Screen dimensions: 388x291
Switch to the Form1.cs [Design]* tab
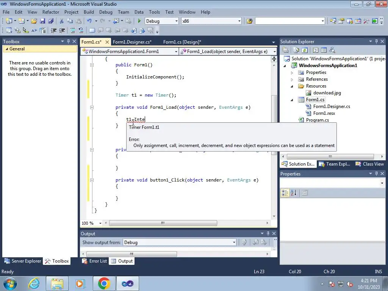click(182, 42)
